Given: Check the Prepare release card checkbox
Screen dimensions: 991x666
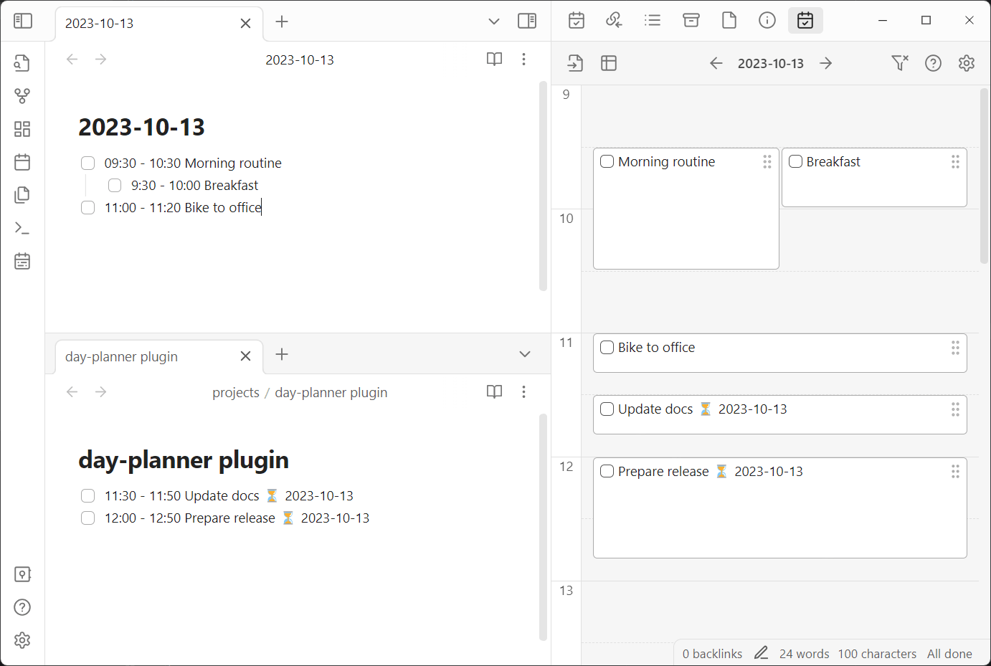Looking at the screenshot, I should point(607,471).
